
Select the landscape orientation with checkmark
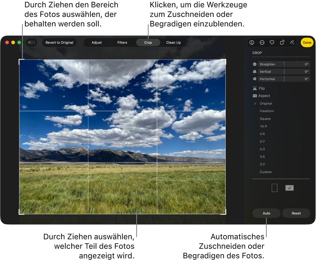coord(289,188)
